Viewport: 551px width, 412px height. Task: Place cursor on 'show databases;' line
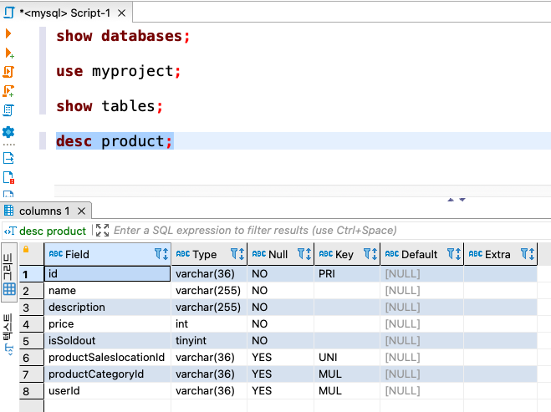tap(123, 36)
